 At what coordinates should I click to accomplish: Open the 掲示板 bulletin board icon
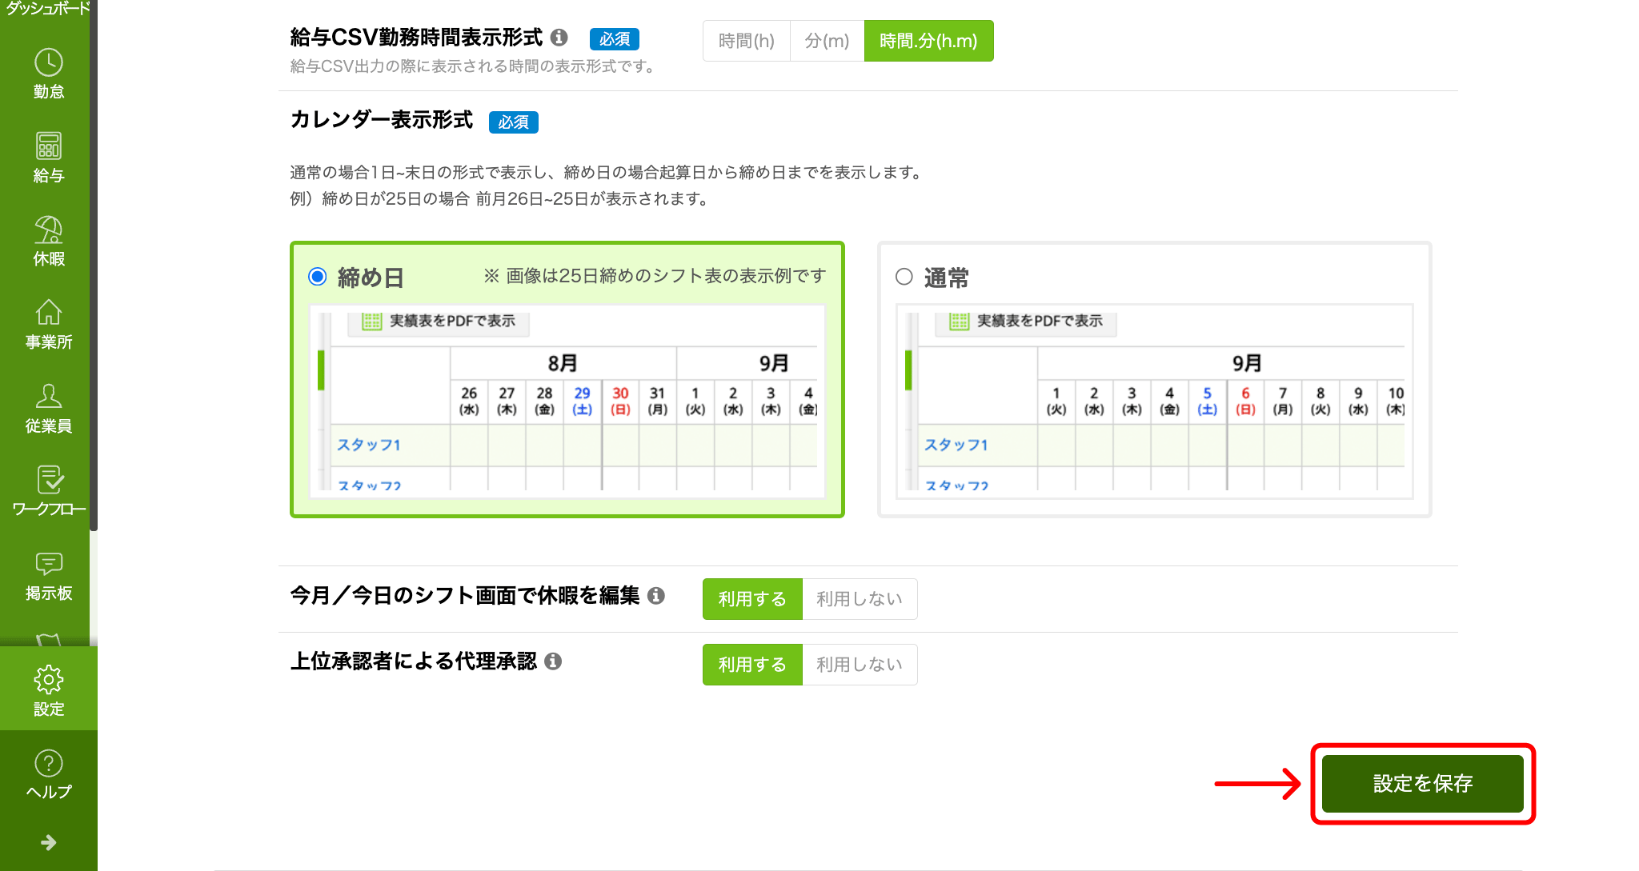click(x=48, y=564)
